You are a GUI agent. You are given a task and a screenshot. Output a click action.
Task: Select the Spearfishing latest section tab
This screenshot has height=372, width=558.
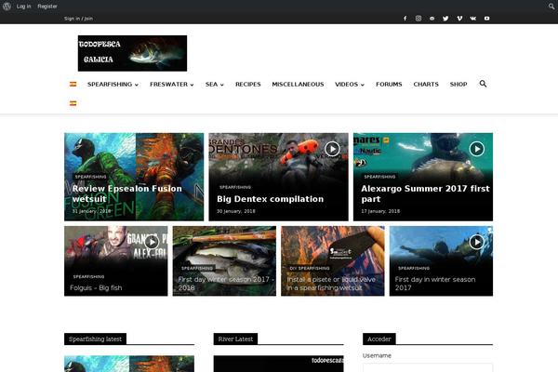(x=95, y=339)
